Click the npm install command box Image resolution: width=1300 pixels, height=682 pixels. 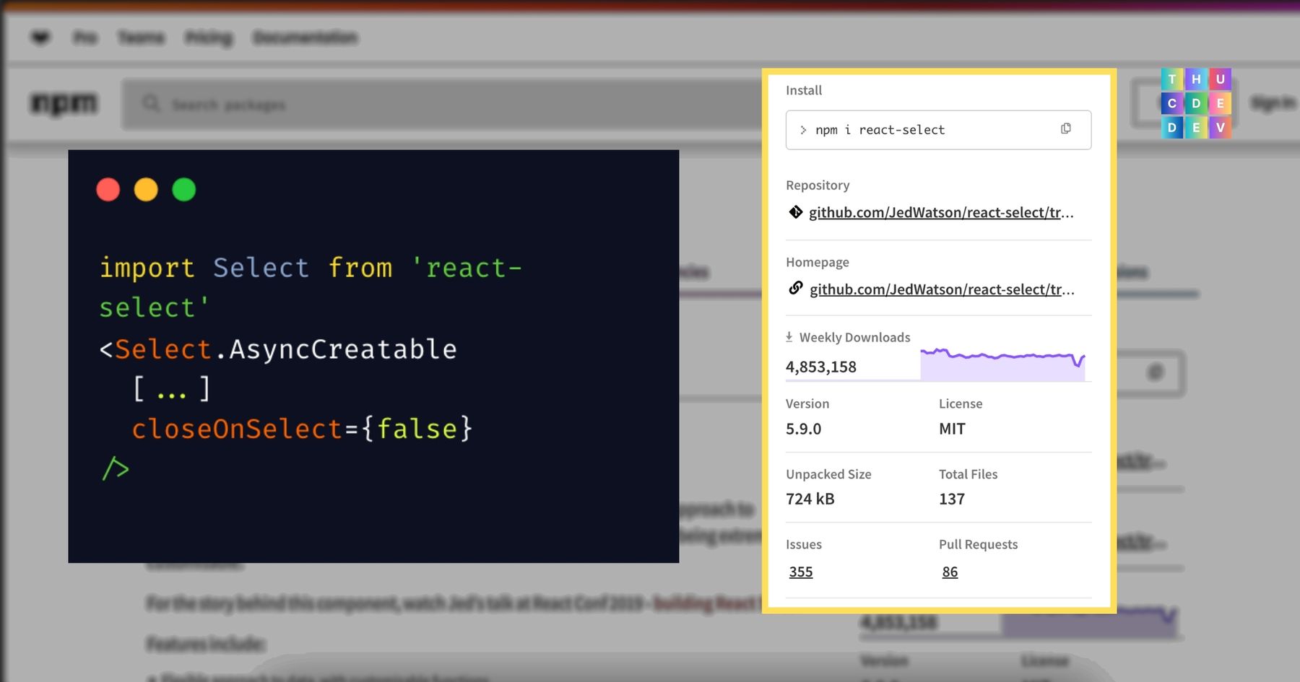coord(938,130)
